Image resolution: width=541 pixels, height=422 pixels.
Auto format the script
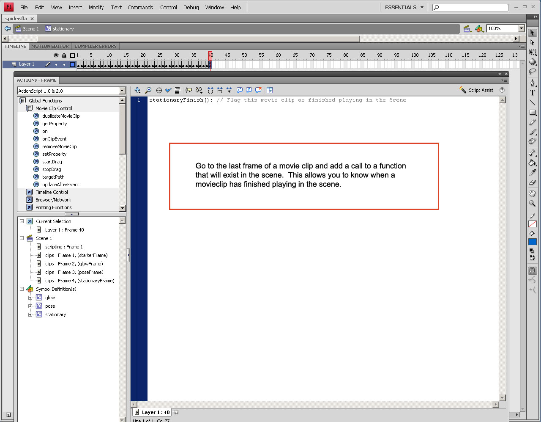coord(178,90)
